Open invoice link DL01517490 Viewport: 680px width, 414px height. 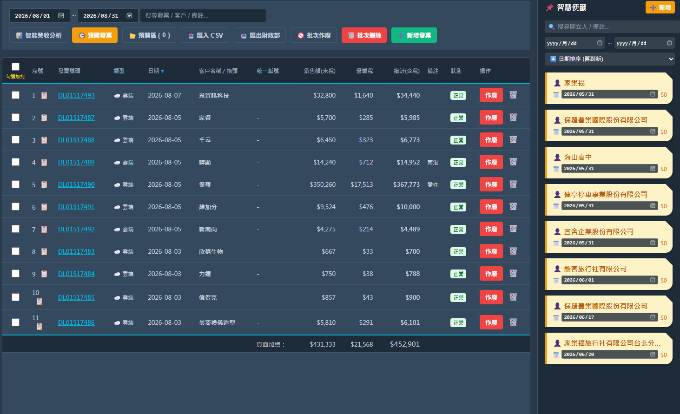point(76,184)
